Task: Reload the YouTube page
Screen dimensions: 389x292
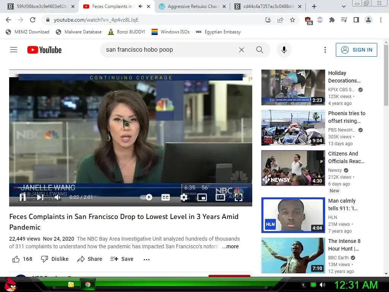Action: point(33,20)
